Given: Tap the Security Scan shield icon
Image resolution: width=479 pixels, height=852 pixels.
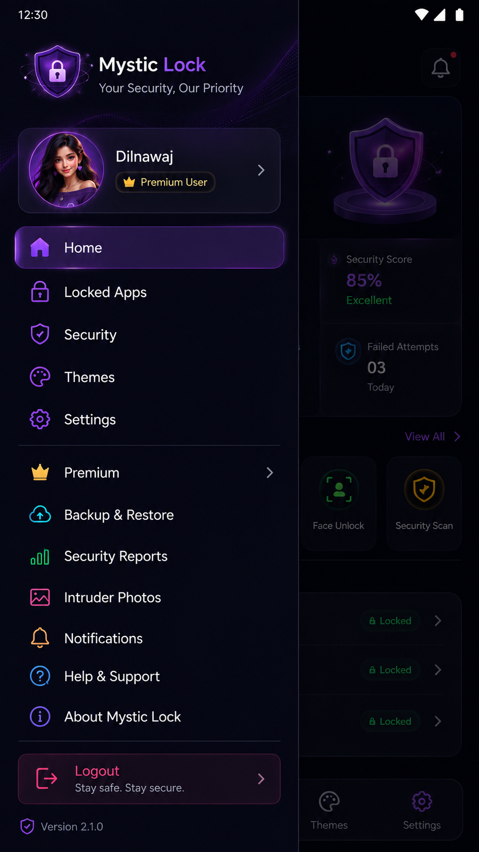Looking at the screenshot, I should (424, 489).
